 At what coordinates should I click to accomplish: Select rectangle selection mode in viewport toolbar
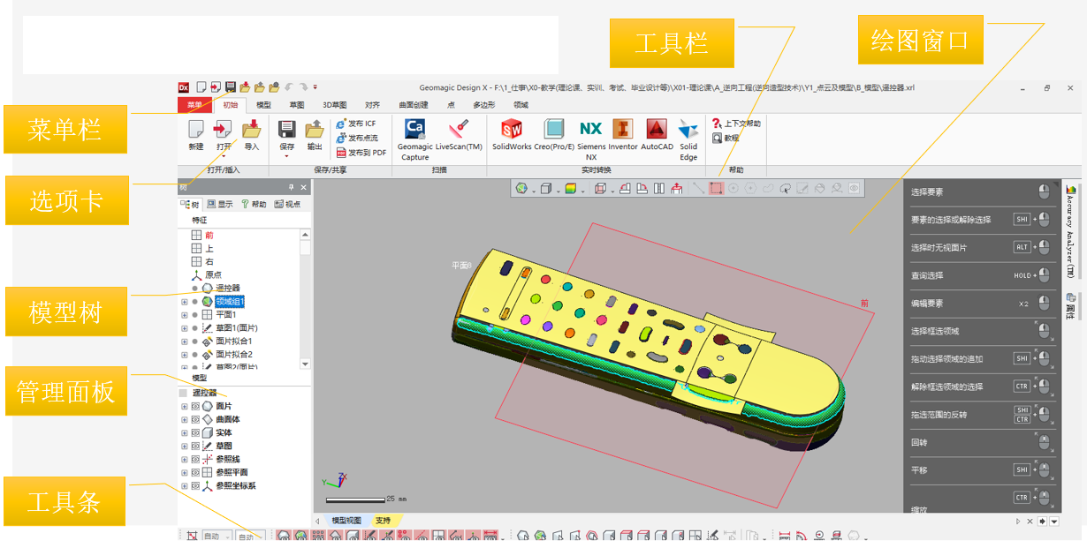tap(716, 188)
